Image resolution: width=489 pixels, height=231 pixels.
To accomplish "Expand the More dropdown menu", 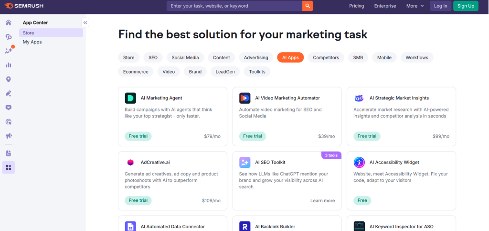I will 415,6.
